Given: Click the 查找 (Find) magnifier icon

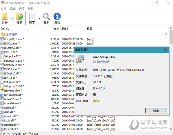Looking at the screenshot, I should pos(46,16).
